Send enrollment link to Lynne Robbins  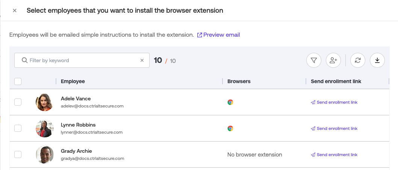(334, 128)
